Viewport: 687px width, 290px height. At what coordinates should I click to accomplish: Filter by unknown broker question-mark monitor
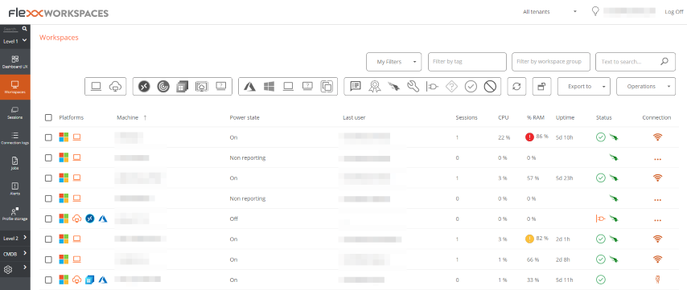[x=220, y=87]
